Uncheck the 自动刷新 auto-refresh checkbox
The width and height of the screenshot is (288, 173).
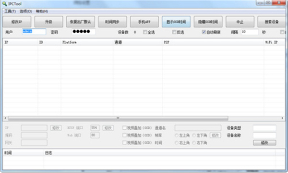[x=204, y=32]
